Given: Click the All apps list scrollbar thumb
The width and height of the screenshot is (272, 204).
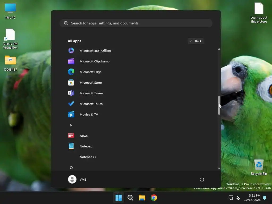Looking at the screenshot, I should click(219, 105).
